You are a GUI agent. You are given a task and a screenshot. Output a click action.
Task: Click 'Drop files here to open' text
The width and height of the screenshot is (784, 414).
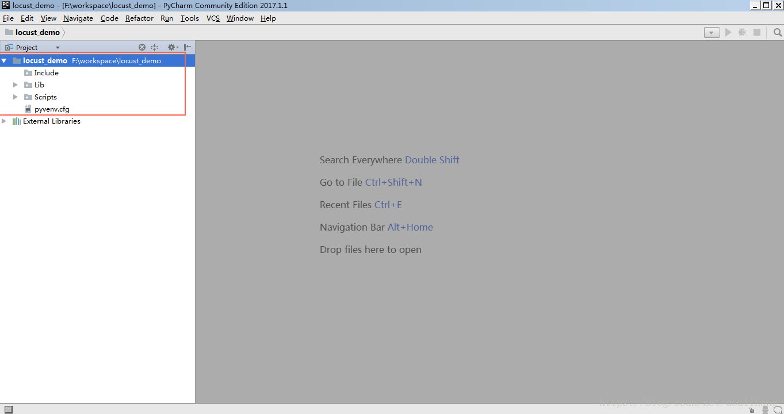(370, 250)
